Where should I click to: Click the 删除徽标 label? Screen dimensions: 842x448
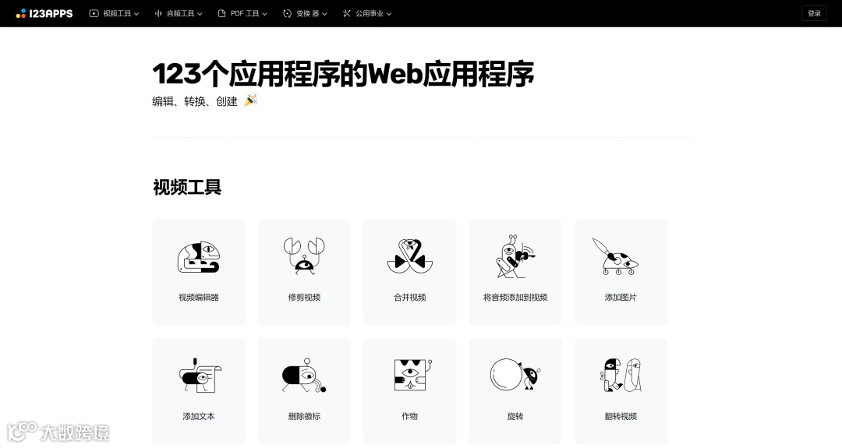coord(304,416)
